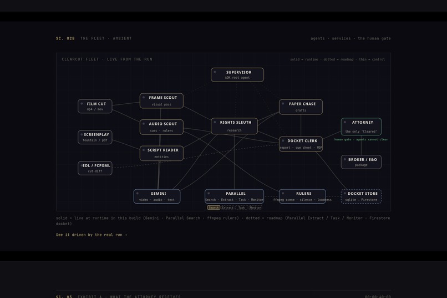447x298 pixels.
Task: Click the status dot on Paper Chase node
Action: pyautogui.click(x=283, y=104)
